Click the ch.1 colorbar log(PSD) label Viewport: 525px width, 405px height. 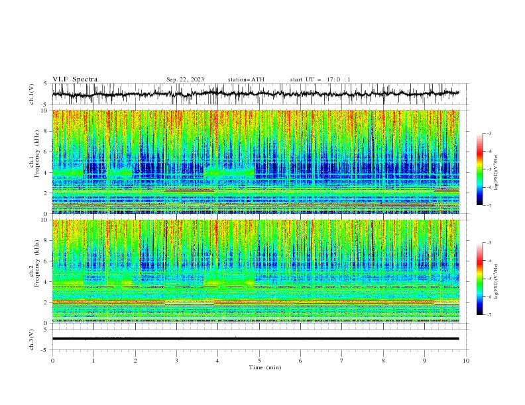click(496, 173)
